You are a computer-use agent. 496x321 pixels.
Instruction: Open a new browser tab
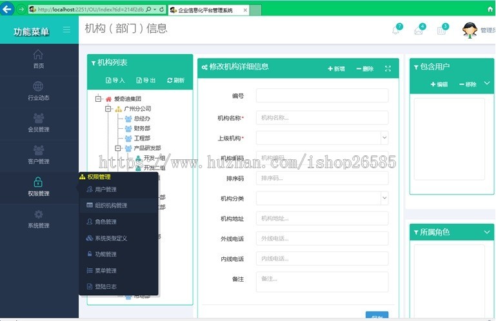pos(256,10)
